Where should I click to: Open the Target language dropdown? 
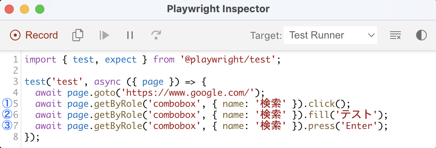(x=330, y=35)
